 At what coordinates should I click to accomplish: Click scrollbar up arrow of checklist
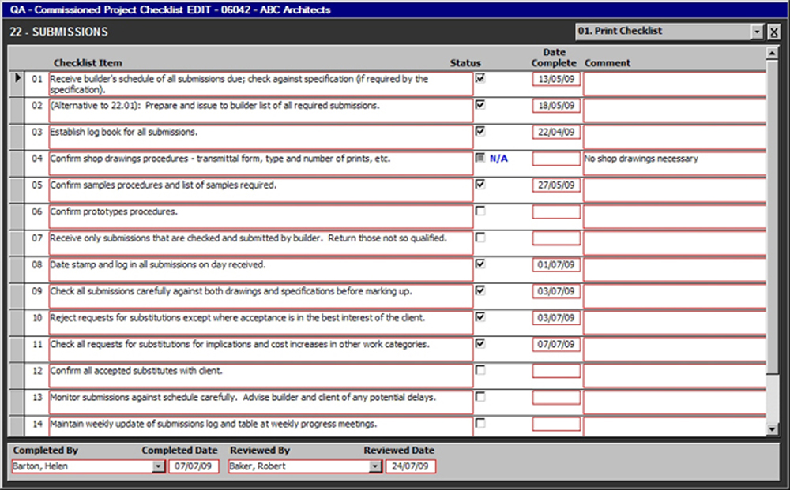772,53
